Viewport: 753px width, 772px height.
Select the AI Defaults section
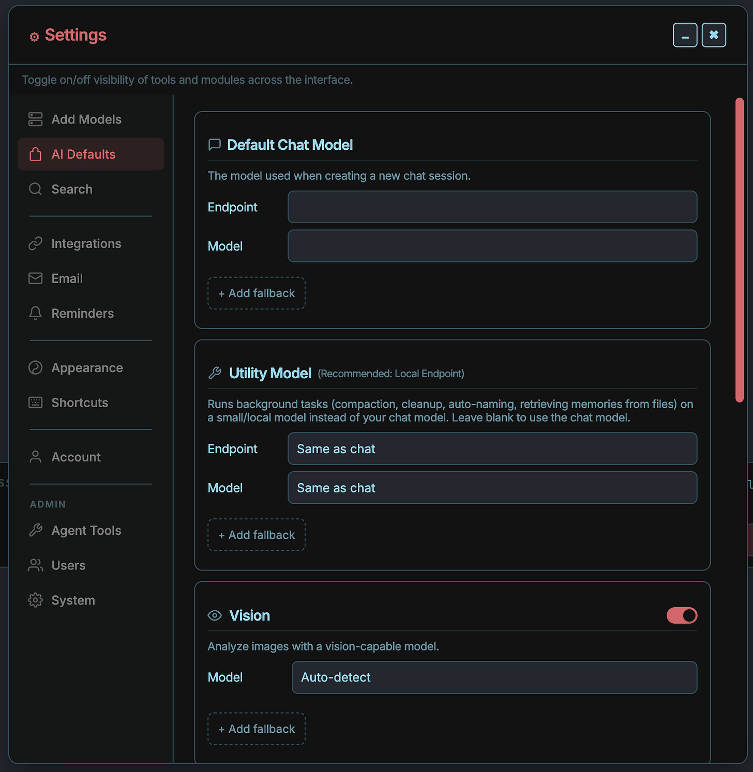point(91,154)
